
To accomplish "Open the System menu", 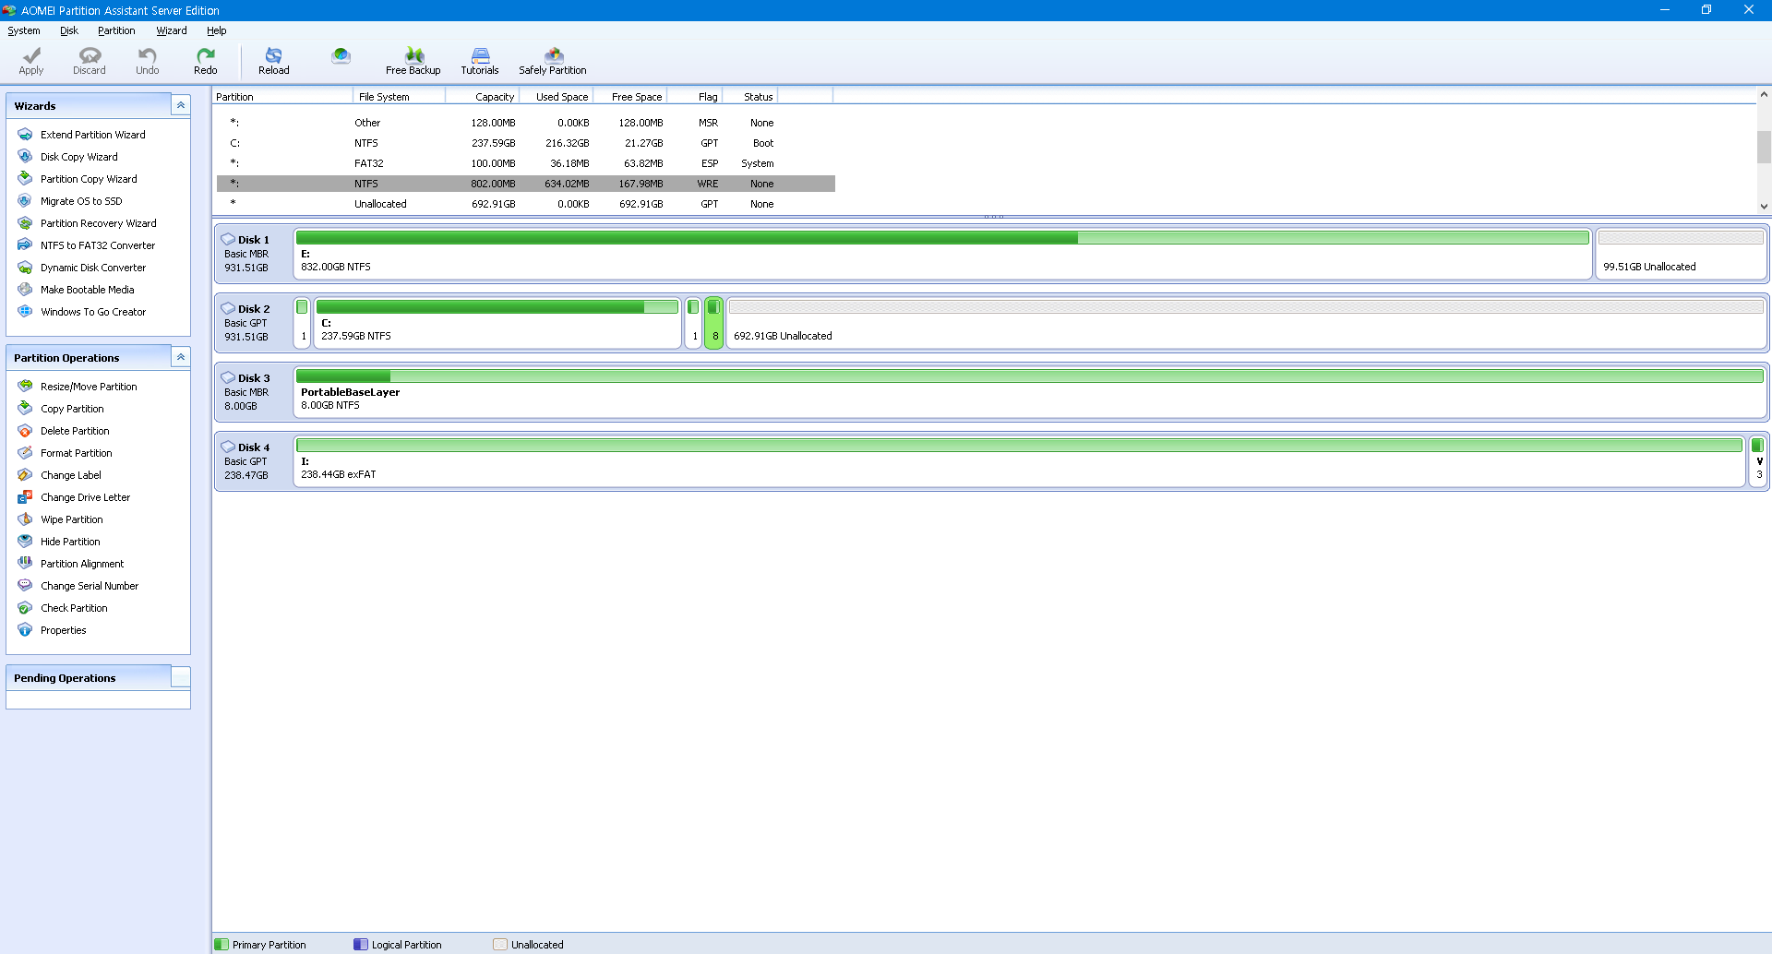I will pyautogui.click(x=24, y=30).
